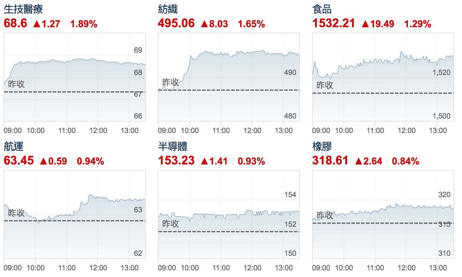Open the 航運 sector heading link
462x277 pixels.
(14, 146)
